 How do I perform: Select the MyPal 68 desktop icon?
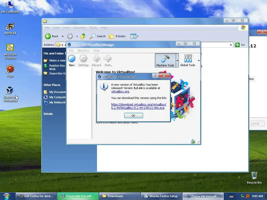pyautogui.click(x=10, y=29)
